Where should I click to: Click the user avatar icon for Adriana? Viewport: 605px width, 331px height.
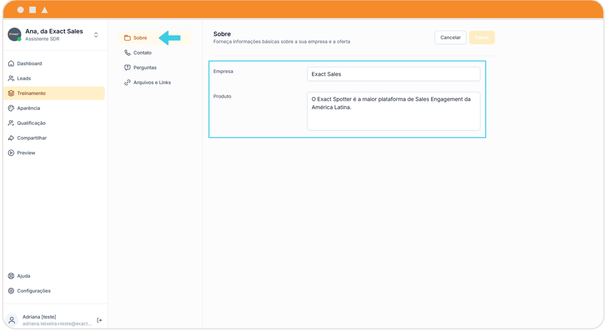(12, 320)
